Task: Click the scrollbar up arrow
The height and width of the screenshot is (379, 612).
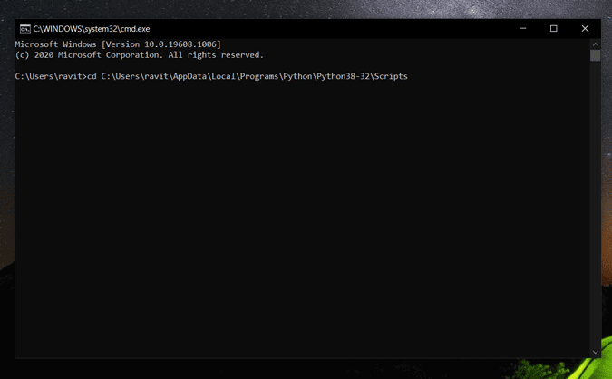Action: tap(596, 44)
